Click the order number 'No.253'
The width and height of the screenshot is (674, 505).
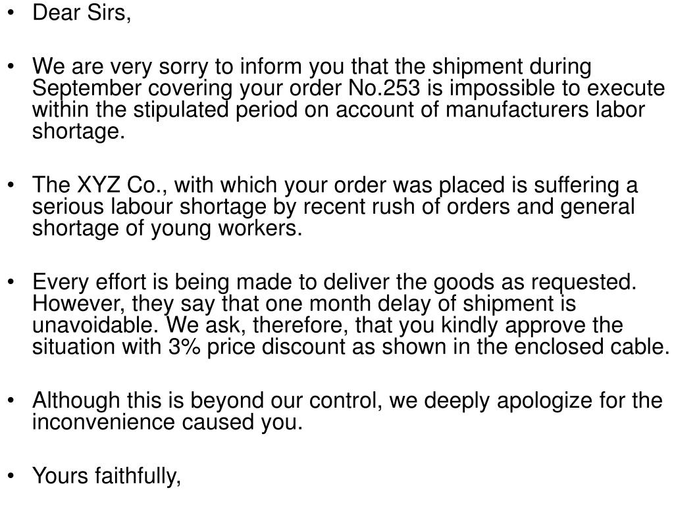pos(384,88)
